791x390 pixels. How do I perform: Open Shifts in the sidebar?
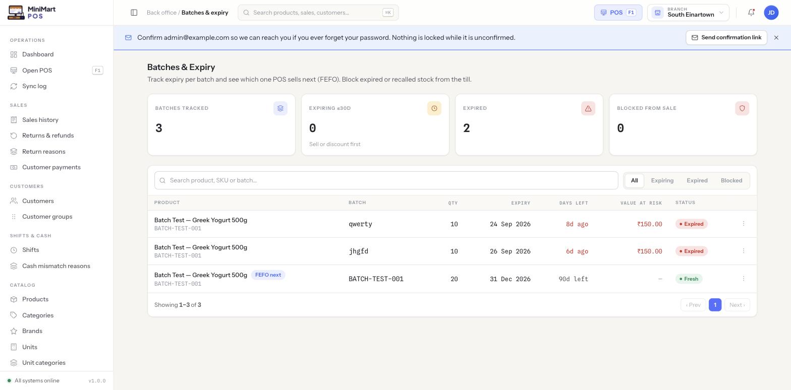[56, 250]
